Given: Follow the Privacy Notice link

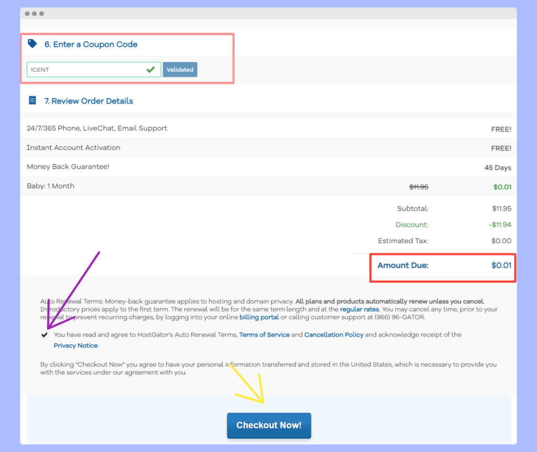Looking at the screenshot, I should [76, 346].
